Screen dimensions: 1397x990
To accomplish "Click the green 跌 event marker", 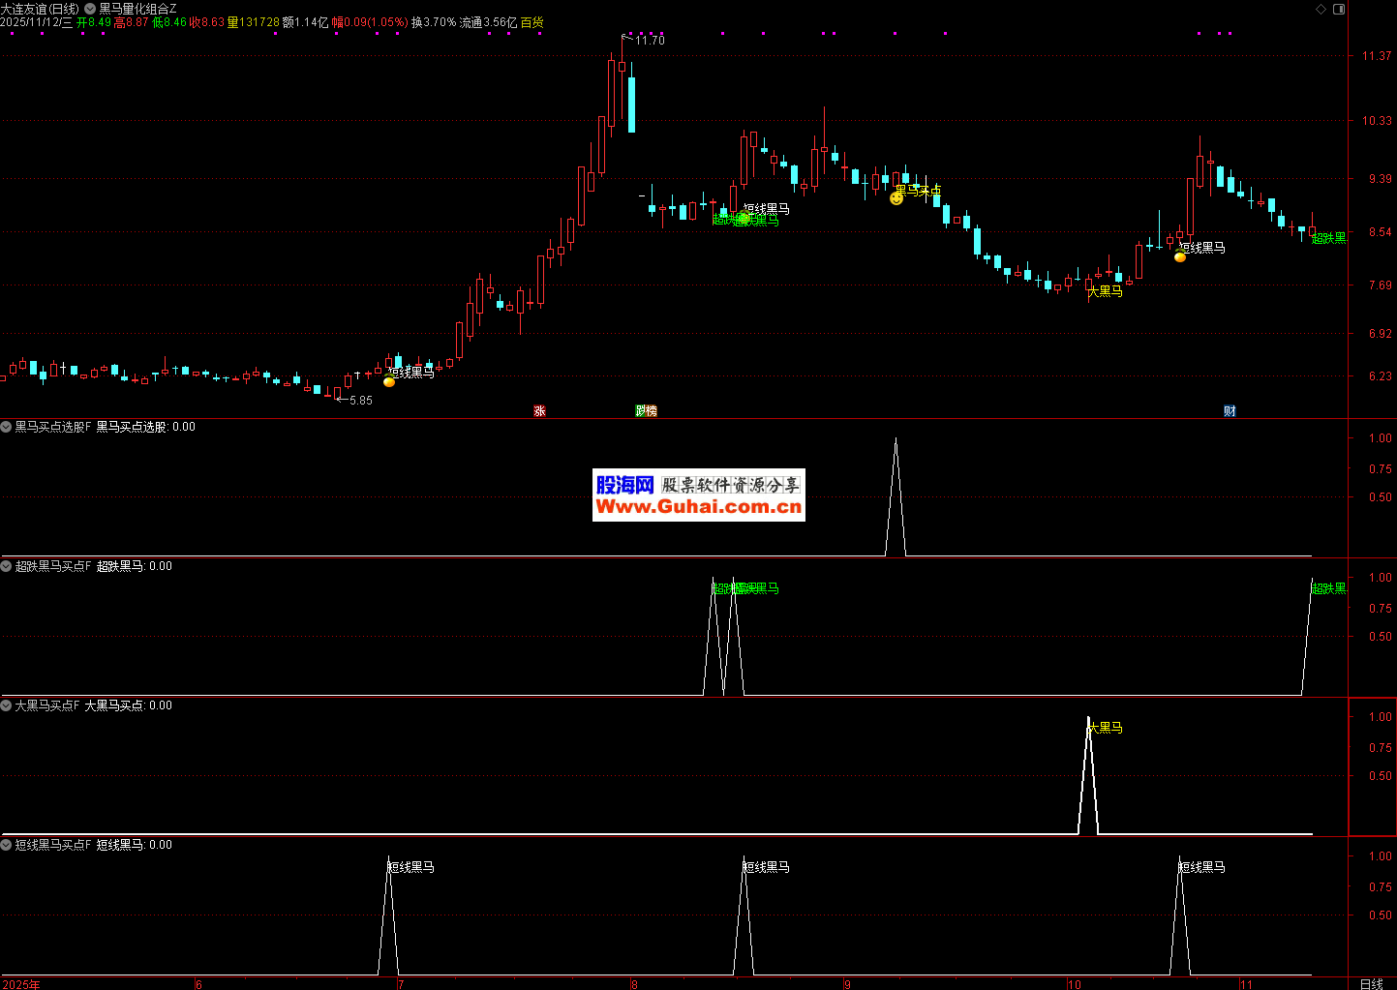I will tap(640, 411).
